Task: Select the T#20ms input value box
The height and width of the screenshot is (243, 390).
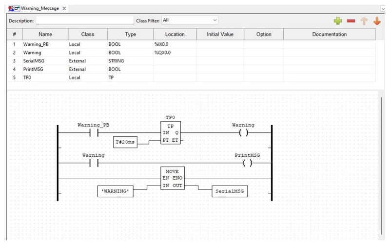Action: coord(125,142)
